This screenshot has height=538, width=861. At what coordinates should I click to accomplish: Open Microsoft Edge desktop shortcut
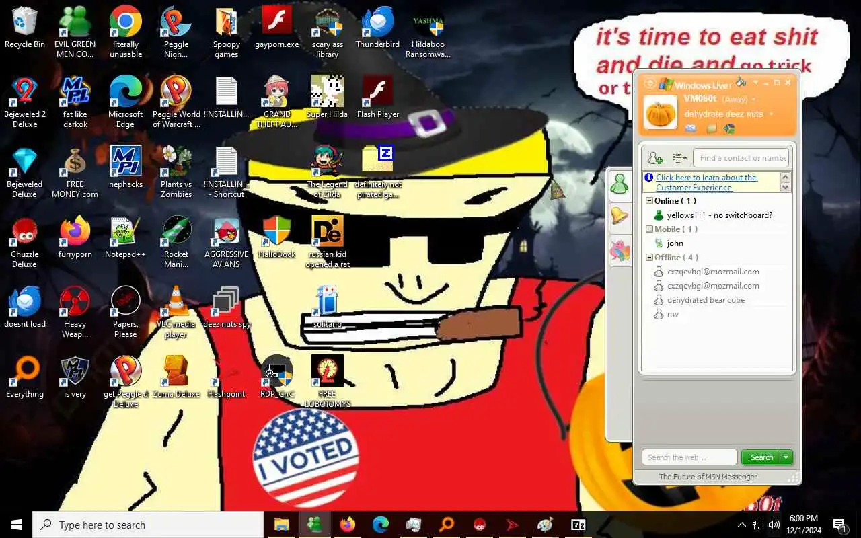pos(126,102)
